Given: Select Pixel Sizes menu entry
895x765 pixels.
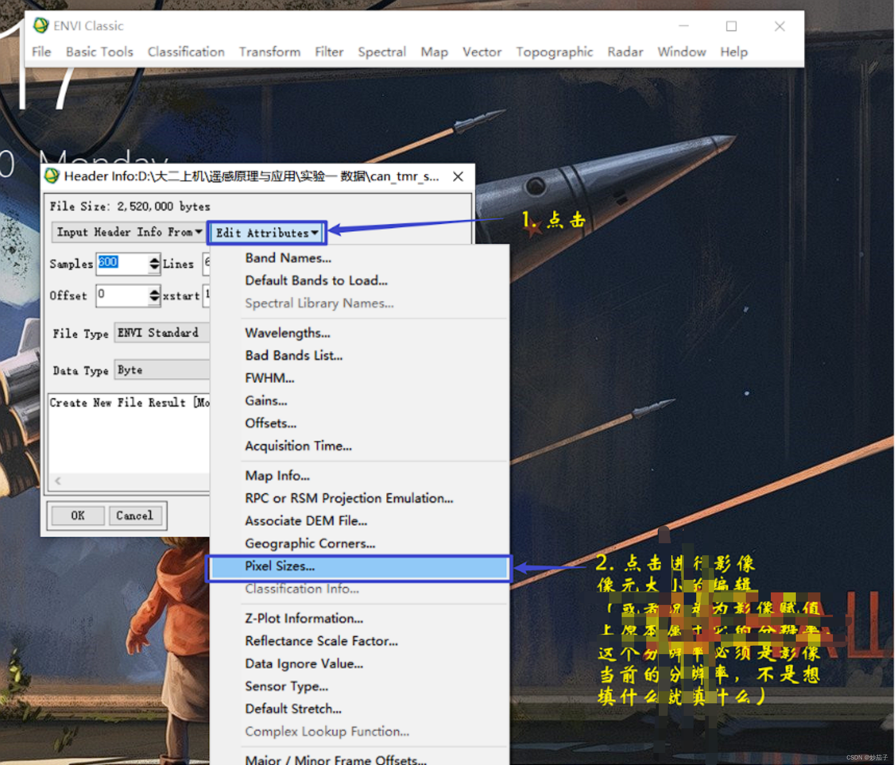Looking at the screenshot, I should (x=280, y=566).
